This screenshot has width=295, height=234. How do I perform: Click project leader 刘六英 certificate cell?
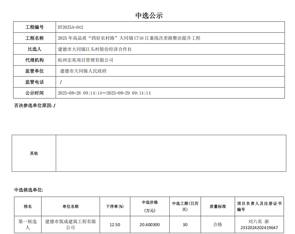[259, 224]
